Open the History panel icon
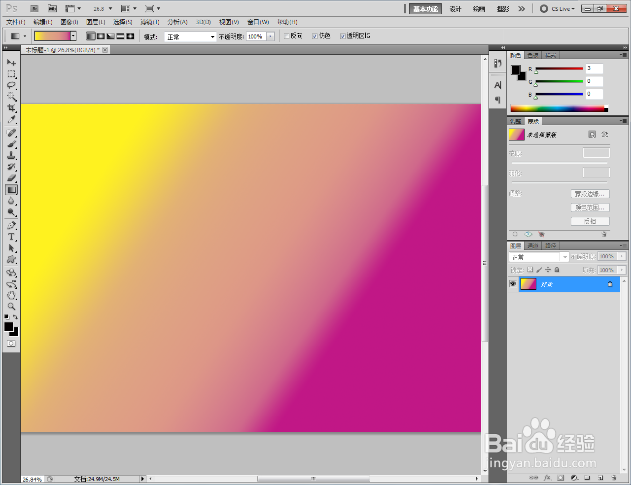This screenshot has height=485, width=631. click(498, 64)
